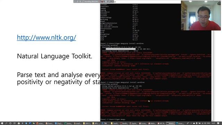Click the Cortana circle icon in the taskbar
This screenshot has height=125, width=222.
click(x=10, y=123)
